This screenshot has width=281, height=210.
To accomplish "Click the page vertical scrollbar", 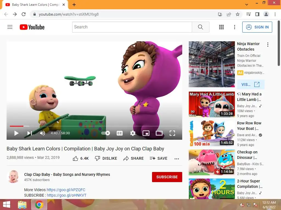I will [279, 43].
